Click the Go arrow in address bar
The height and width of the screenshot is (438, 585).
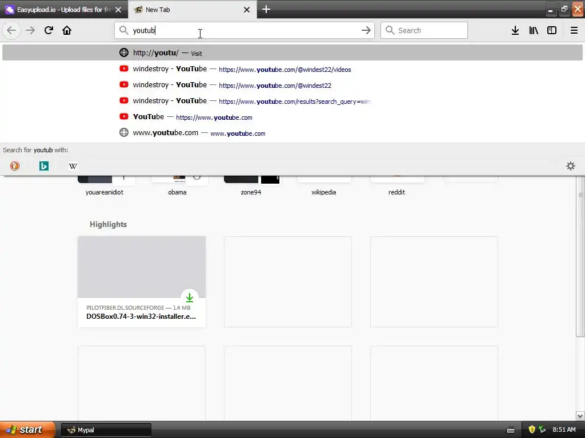click(x=366, y=30)
